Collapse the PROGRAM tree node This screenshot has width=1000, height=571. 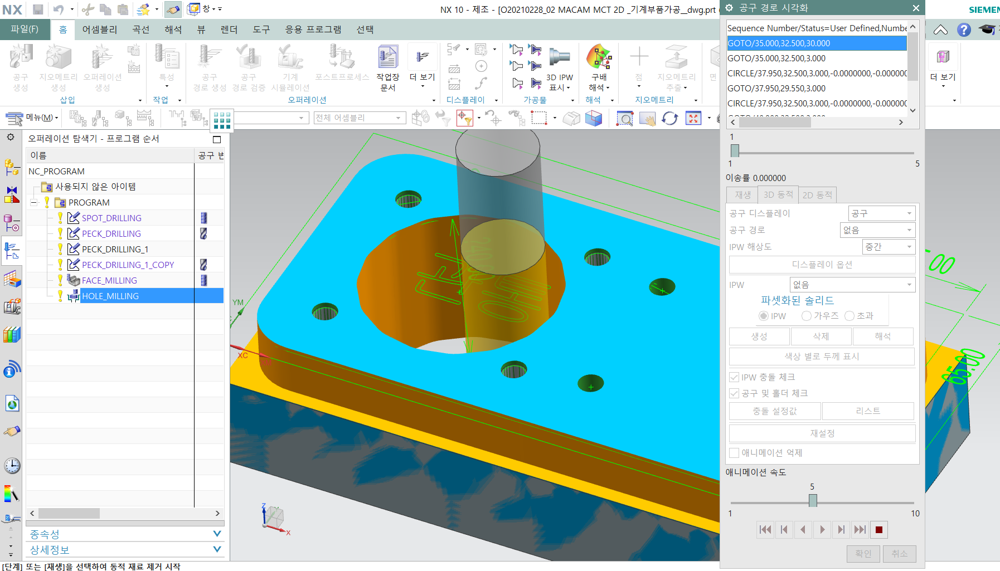point(33,202)
